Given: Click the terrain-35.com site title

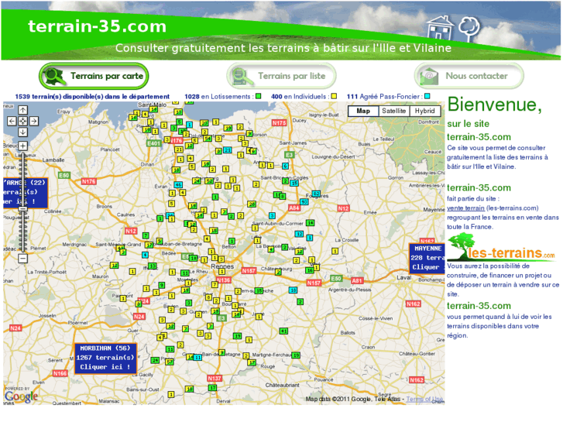Looking at the screenshot, I should (98, 26).
